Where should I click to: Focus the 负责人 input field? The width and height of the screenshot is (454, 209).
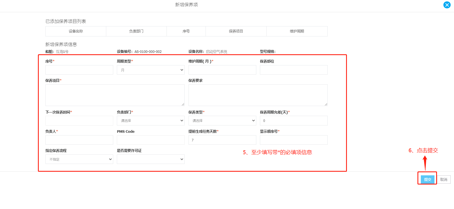coord(79,140)
